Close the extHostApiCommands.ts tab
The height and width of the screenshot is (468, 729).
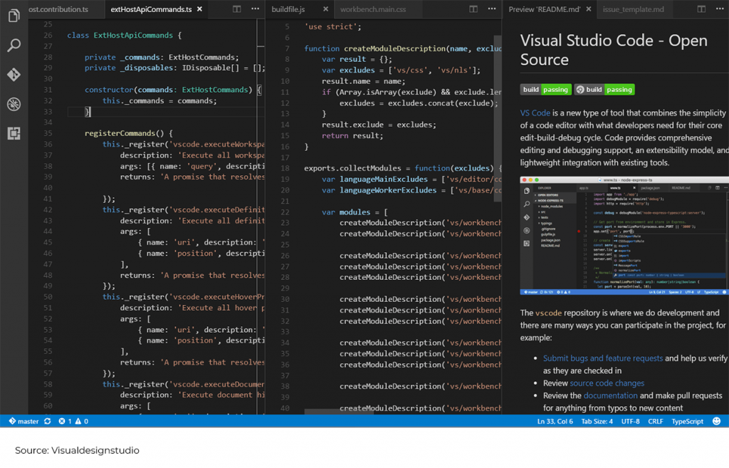199,9
